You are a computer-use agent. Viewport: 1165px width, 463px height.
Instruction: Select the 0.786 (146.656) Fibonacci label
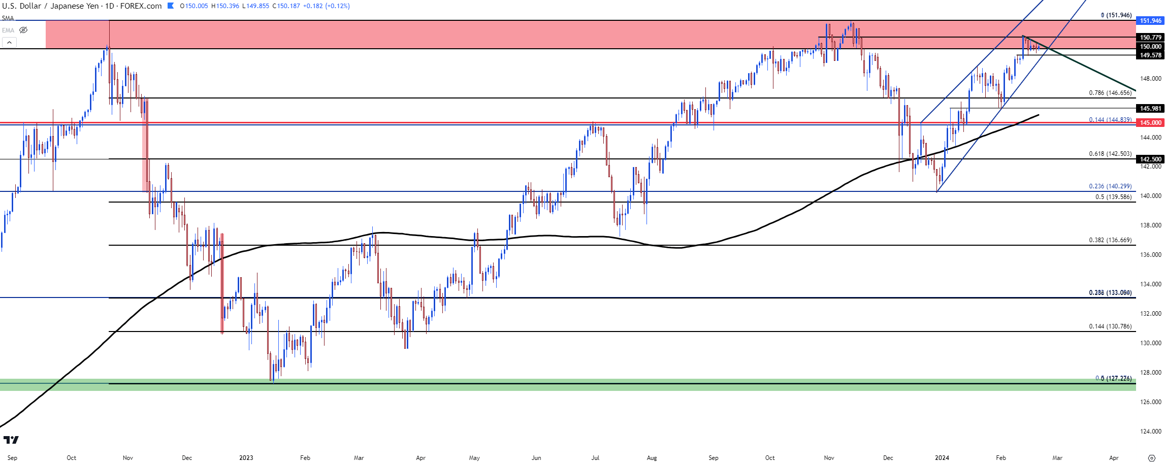point(1110,93)
